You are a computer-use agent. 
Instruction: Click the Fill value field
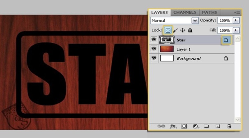pyautogui.click(x=225, y=30)
